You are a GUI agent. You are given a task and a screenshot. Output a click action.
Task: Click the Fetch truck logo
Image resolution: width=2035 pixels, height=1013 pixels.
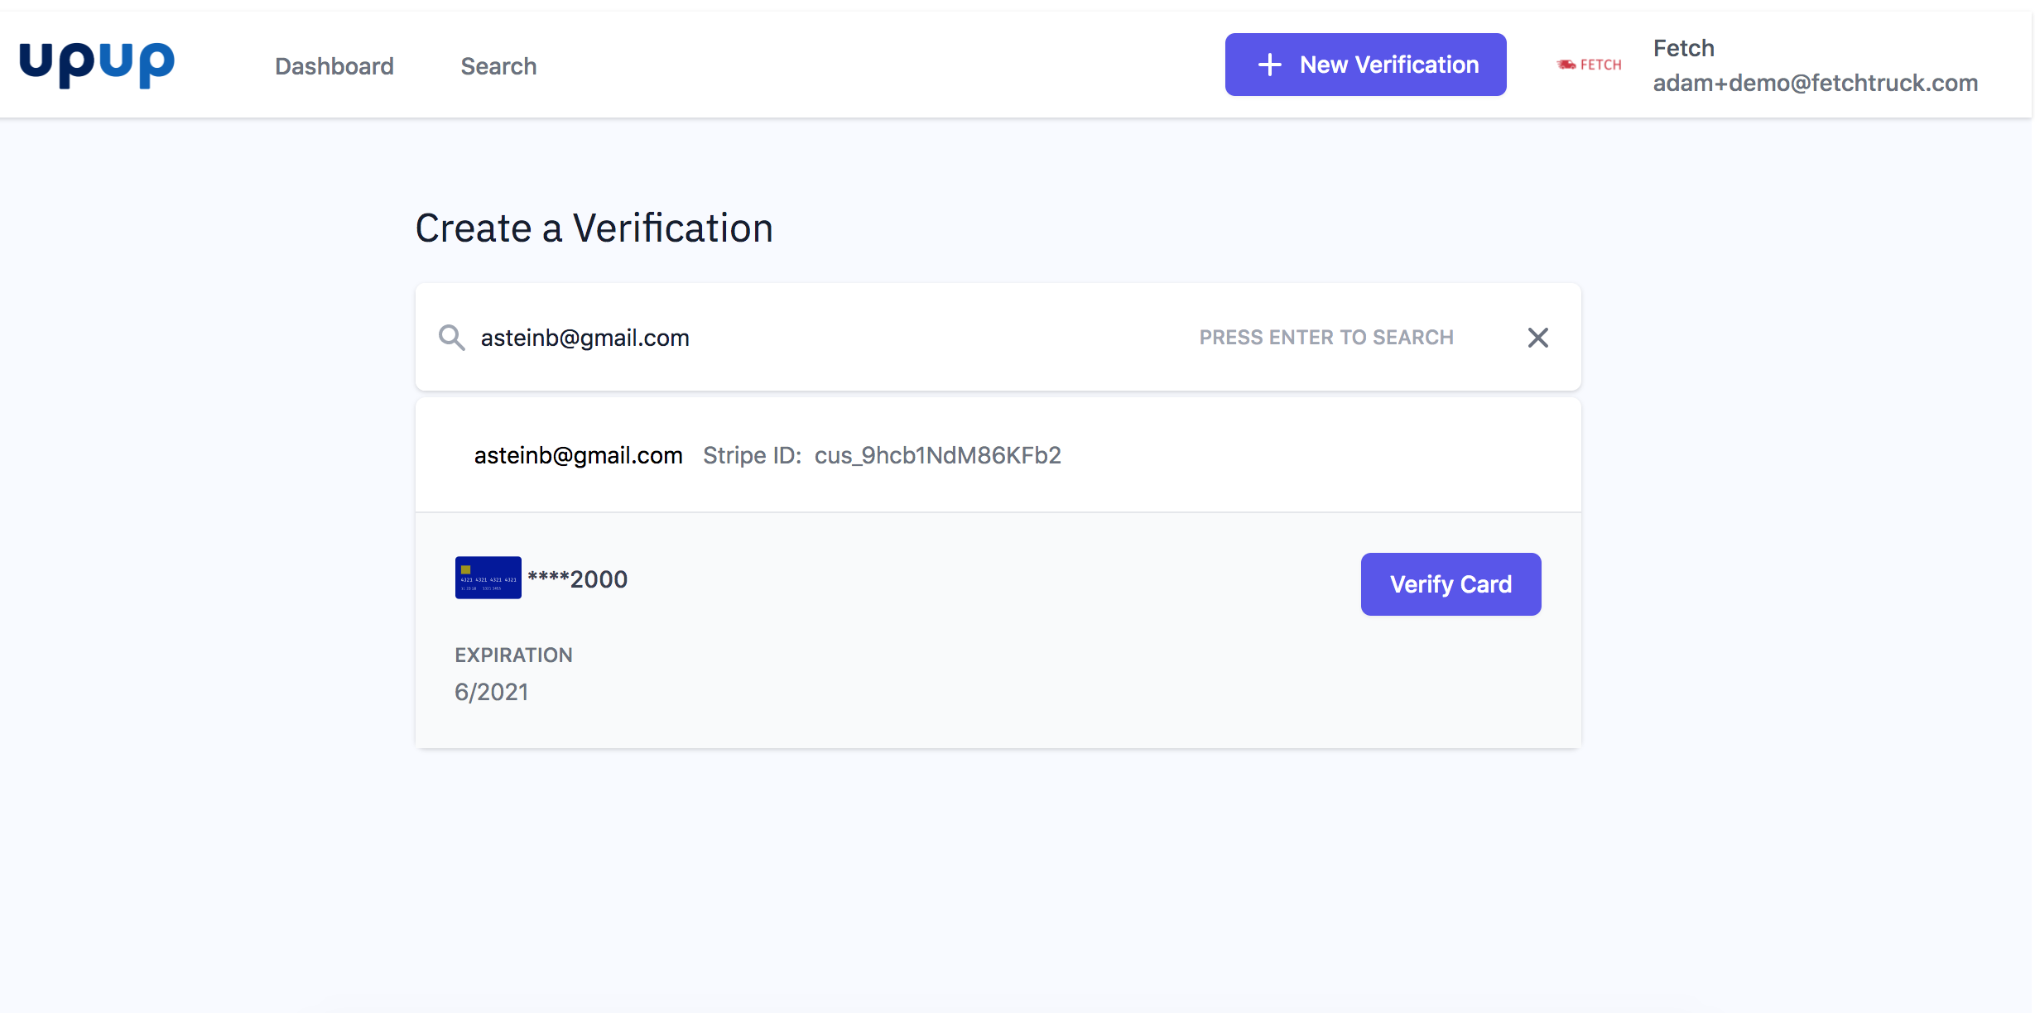point(1589,65)
